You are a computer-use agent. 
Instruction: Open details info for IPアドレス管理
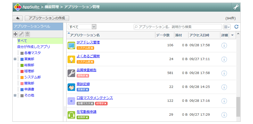point(224,45)
